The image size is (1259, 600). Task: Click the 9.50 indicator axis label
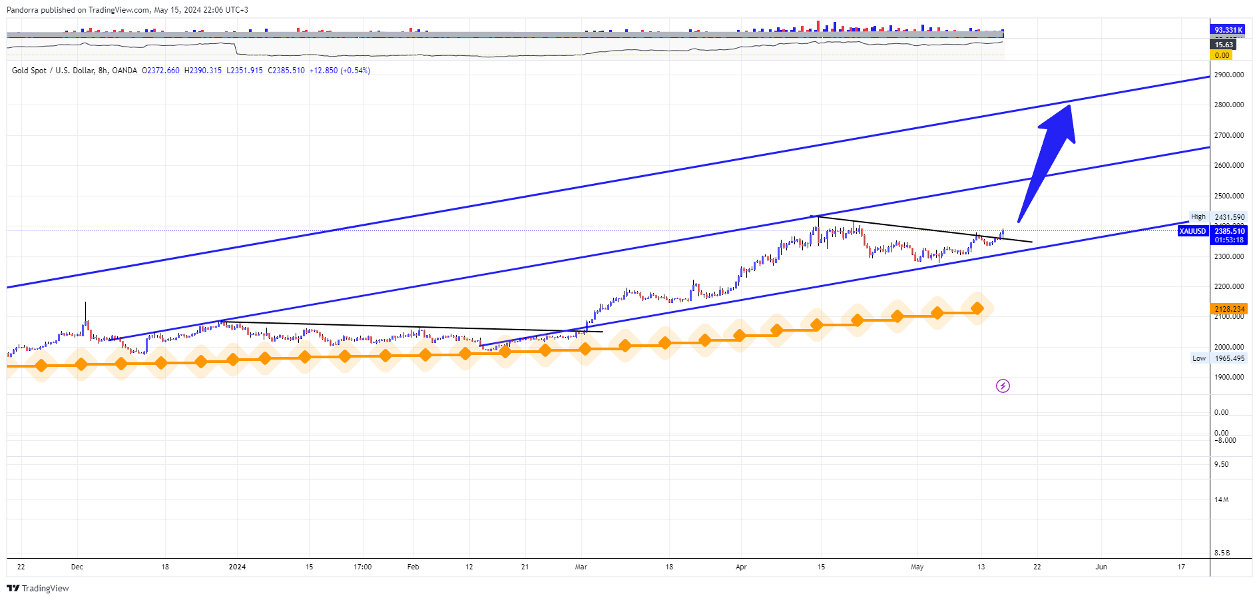pos(1222,464)
